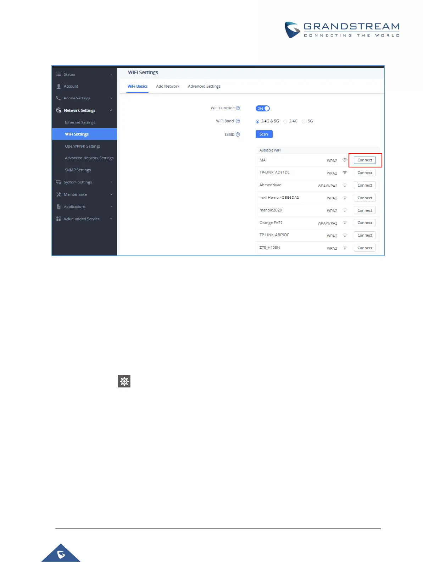This screenshot has height=562, width=434.
Task: Click the signal icon for Orange-FA79
Action: (x=345, y=223)
